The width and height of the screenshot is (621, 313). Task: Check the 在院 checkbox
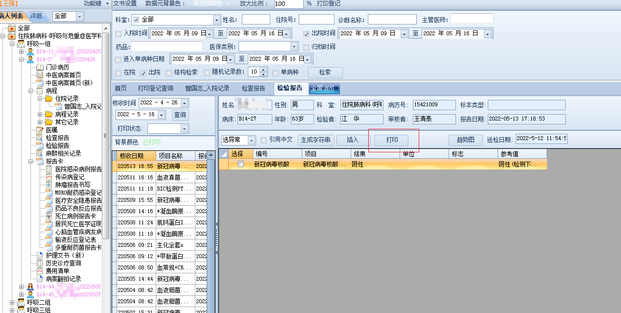point(118,72)
